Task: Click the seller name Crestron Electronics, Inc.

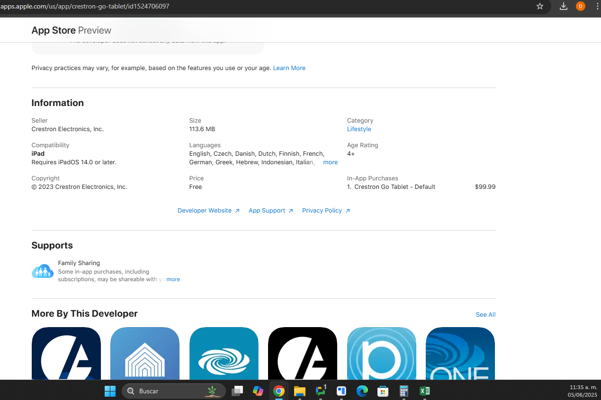Action: pyautogui.click(x=68, y=129)
